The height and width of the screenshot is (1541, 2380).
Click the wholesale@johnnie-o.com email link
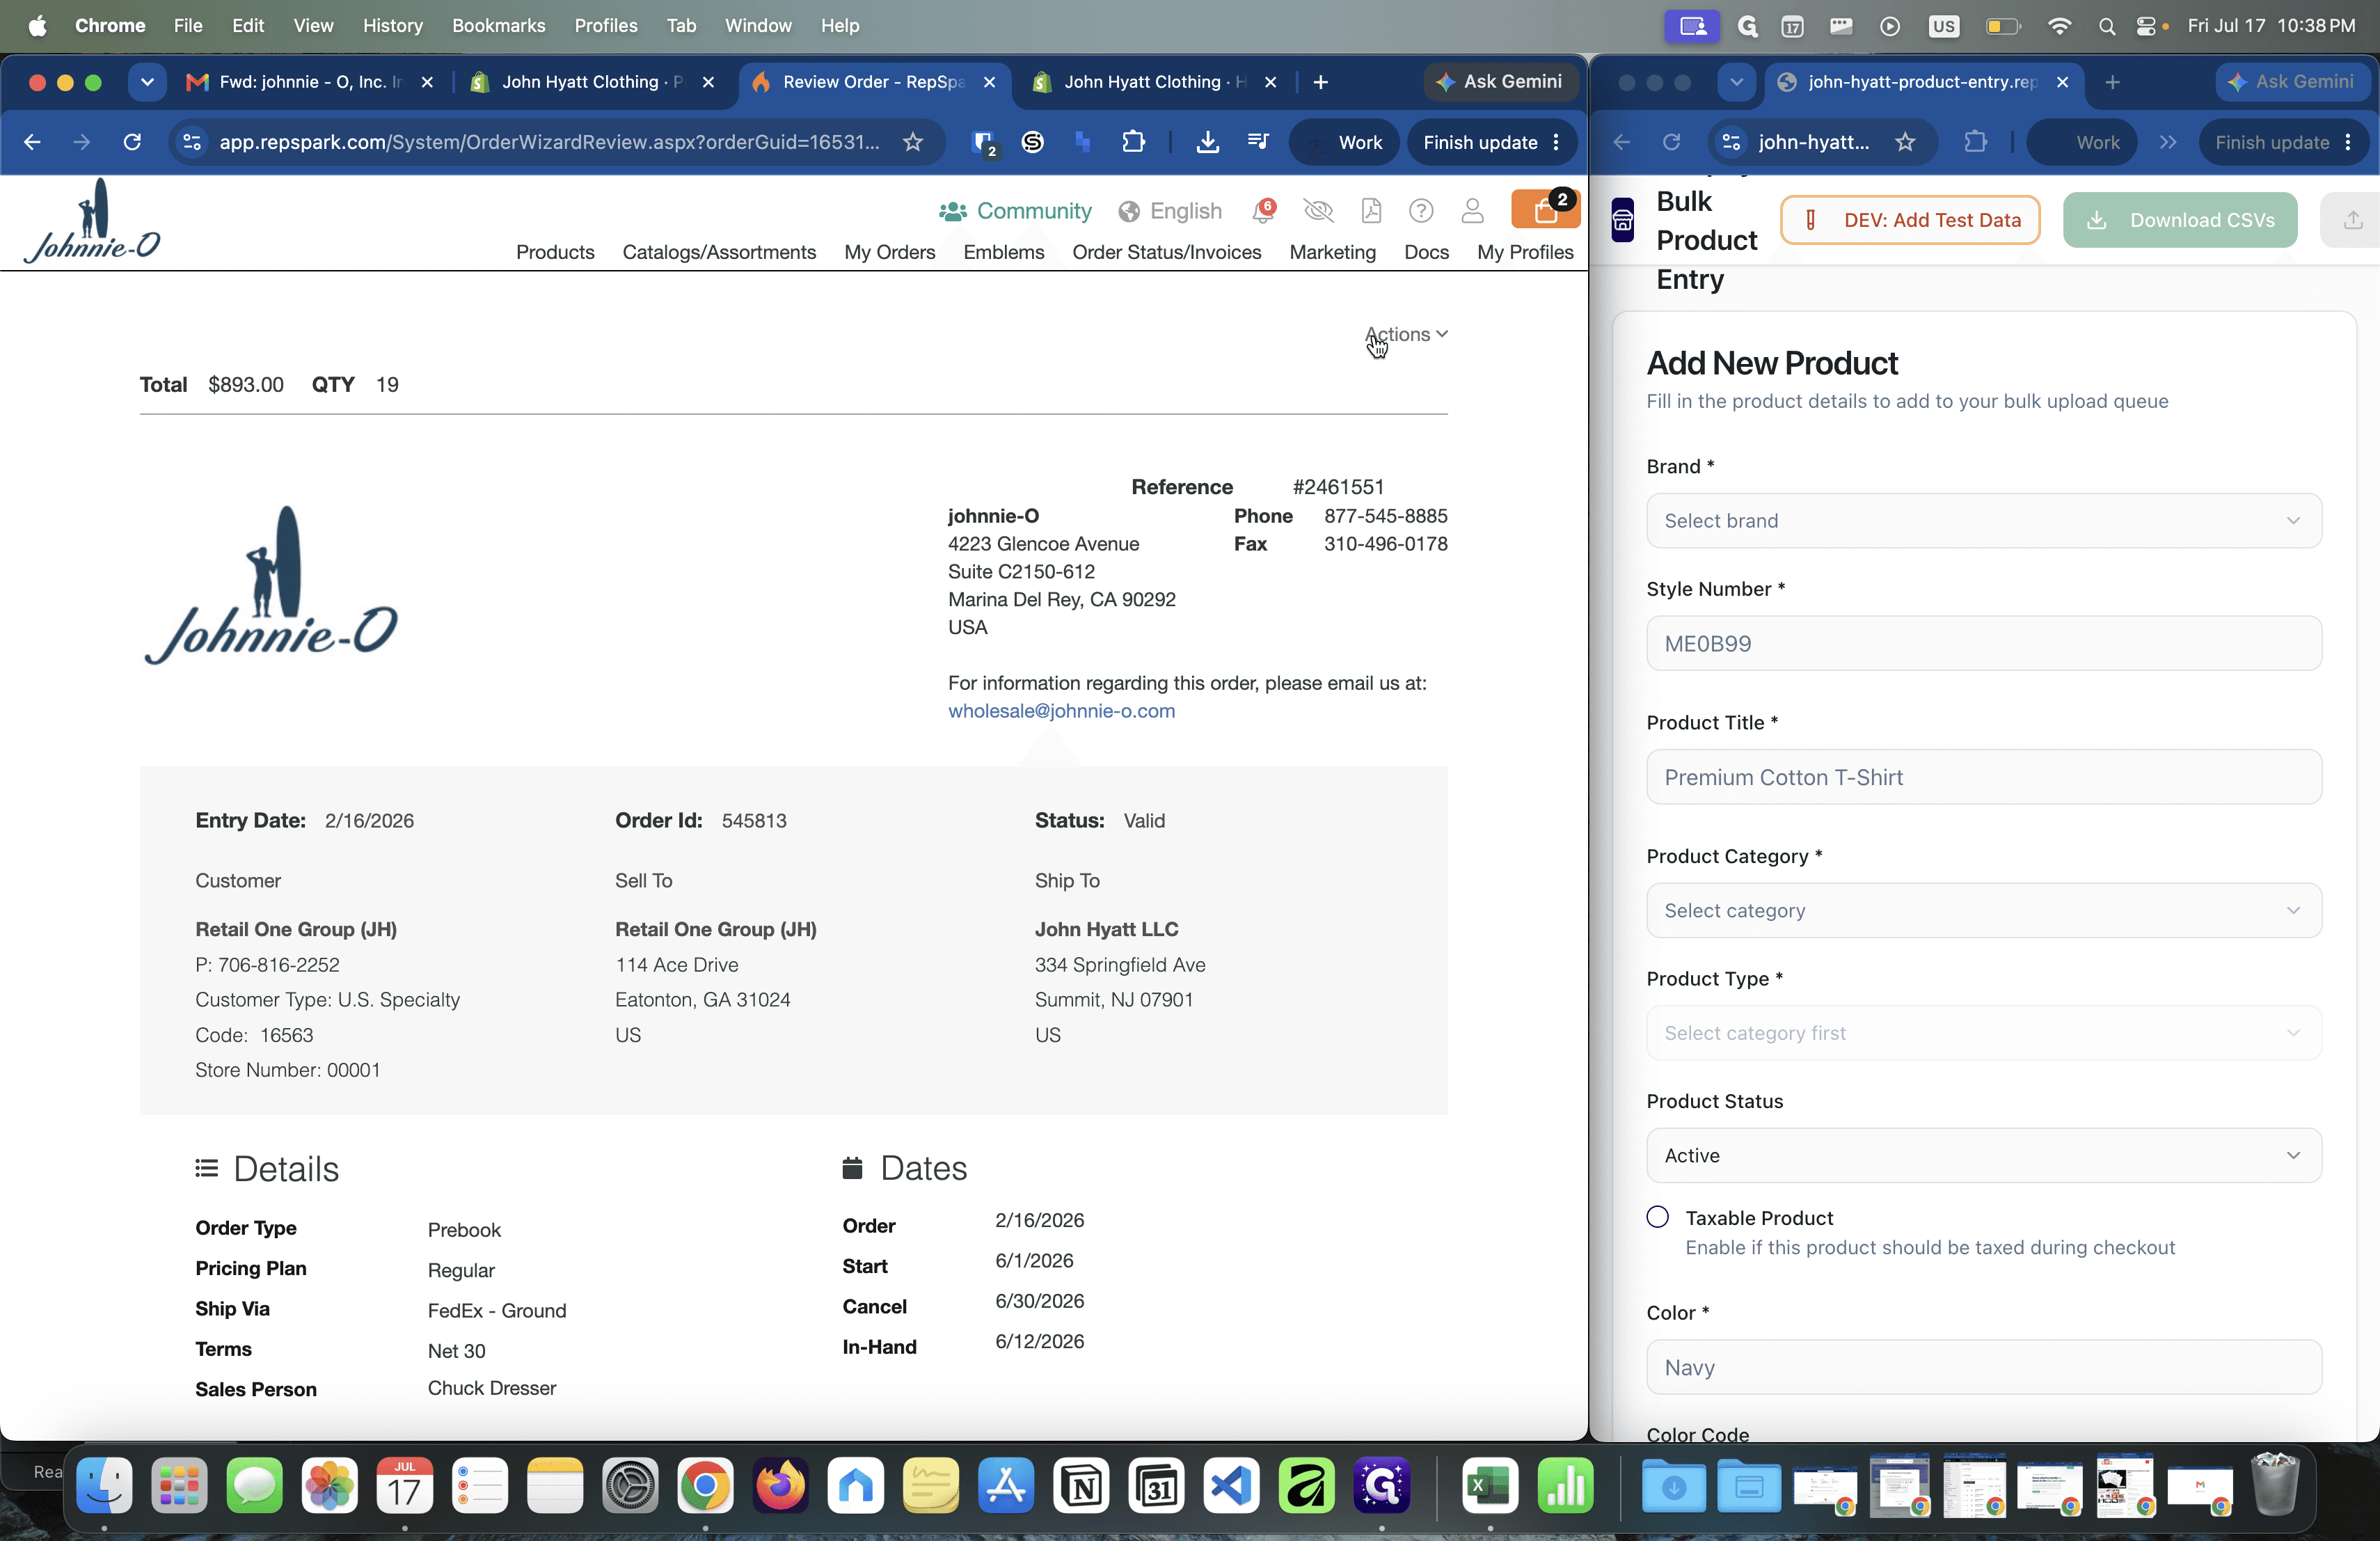tap(1061, 711)
